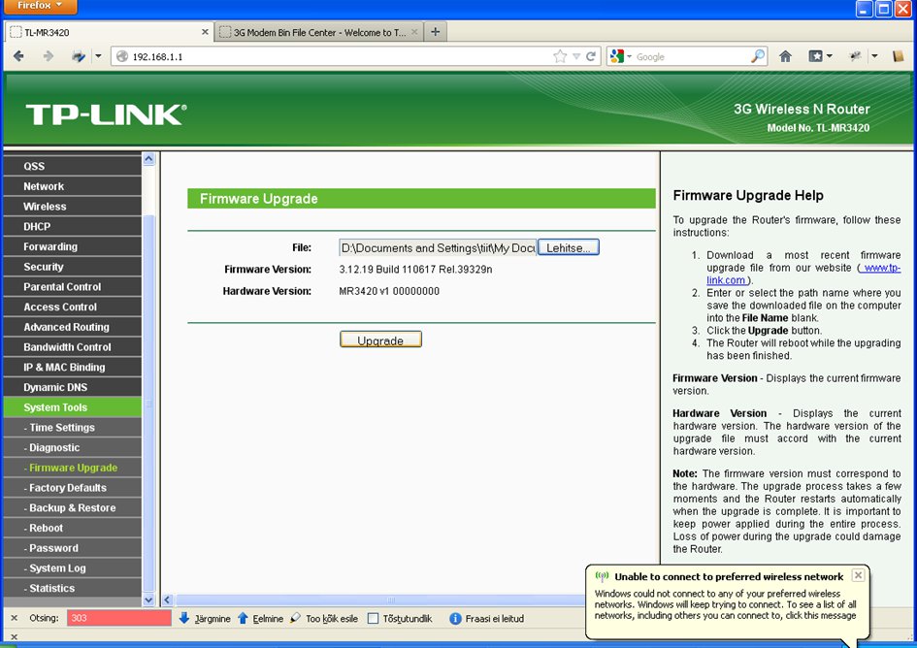
Task: Open the Security menu
Action: point(73,267)
